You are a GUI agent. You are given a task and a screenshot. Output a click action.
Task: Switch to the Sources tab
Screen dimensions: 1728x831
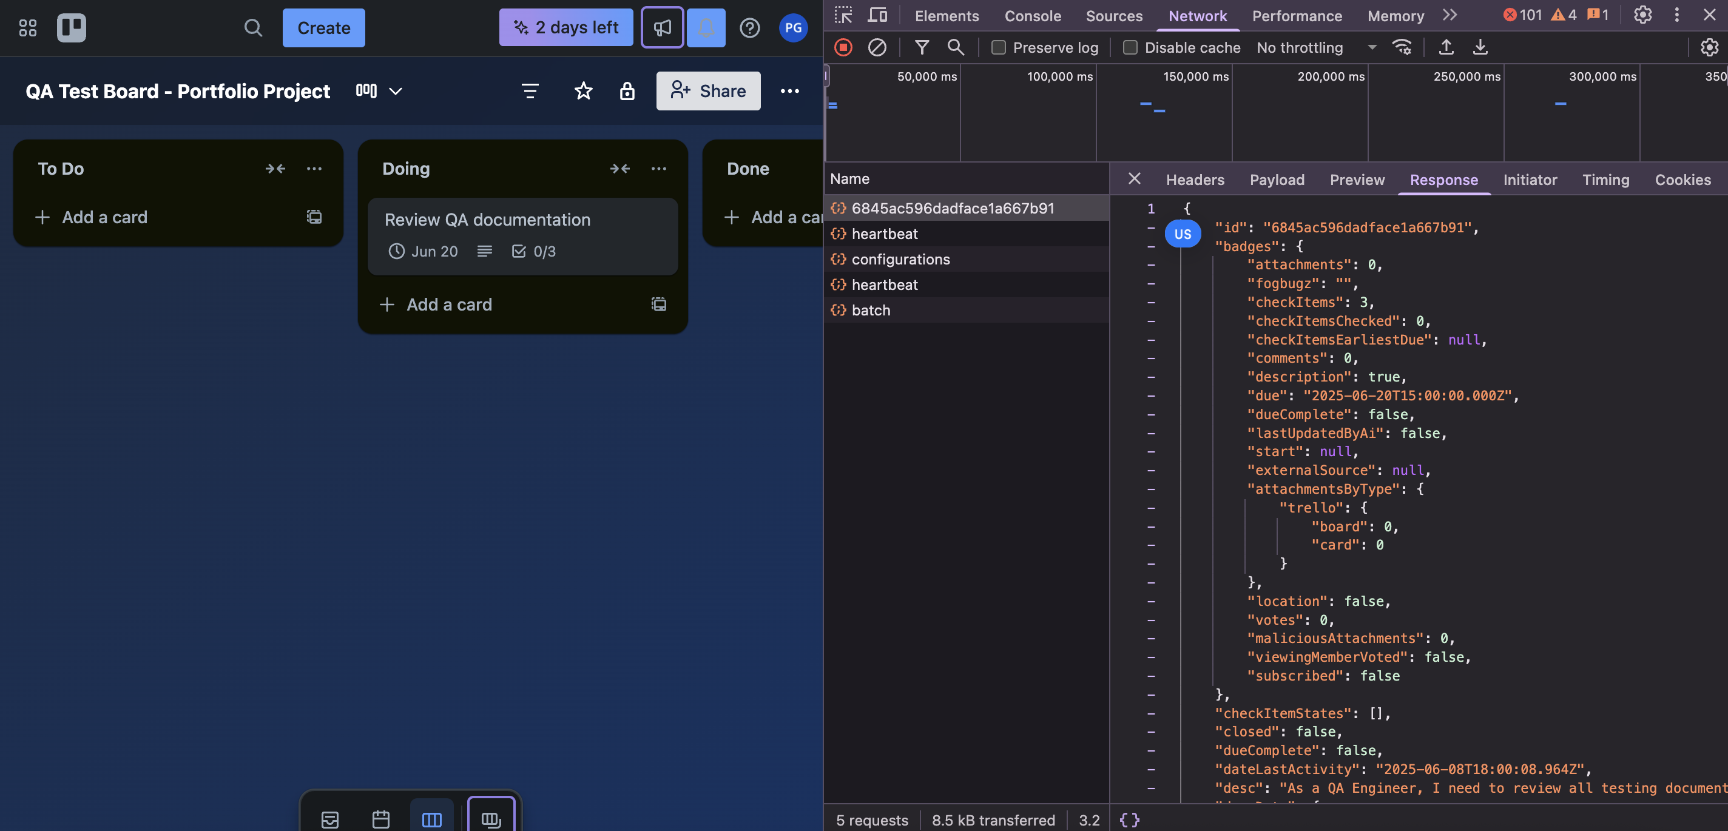pyautogui.click(x=1113, y=16)
